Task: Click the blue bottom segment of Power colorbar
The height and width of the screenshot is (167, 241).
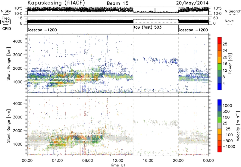Action: pos(220,87)
